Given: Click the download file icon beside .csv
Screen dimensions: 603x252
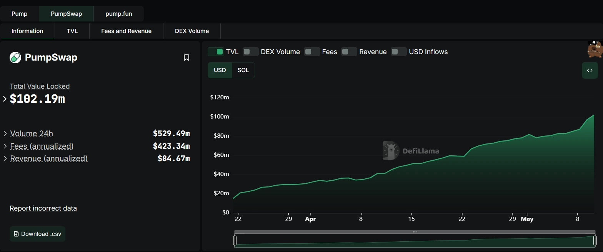Looking at the screenshot, I should click(x=16, y=234).
